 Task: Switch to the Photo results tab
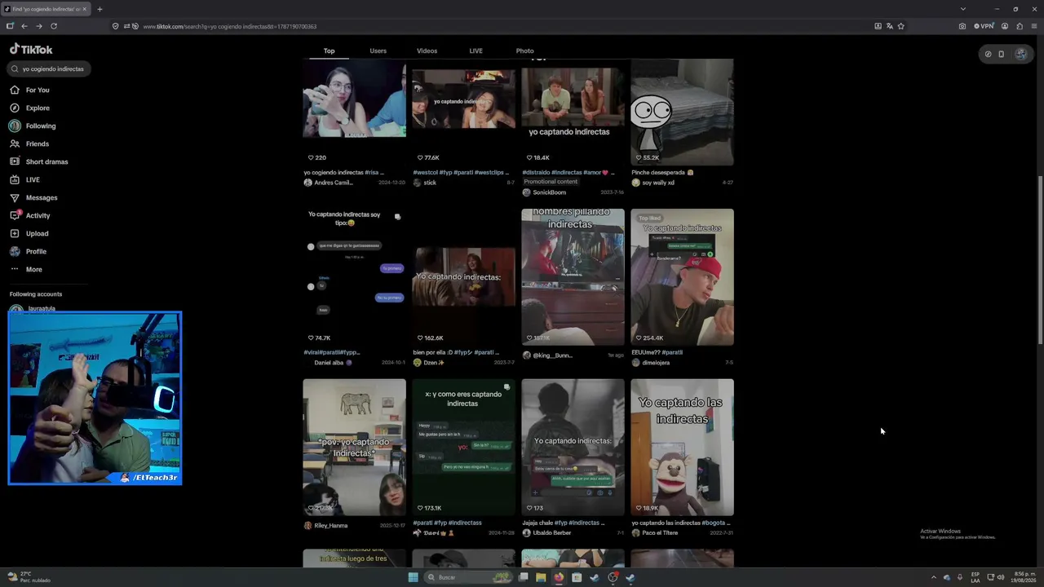(524, 51)
